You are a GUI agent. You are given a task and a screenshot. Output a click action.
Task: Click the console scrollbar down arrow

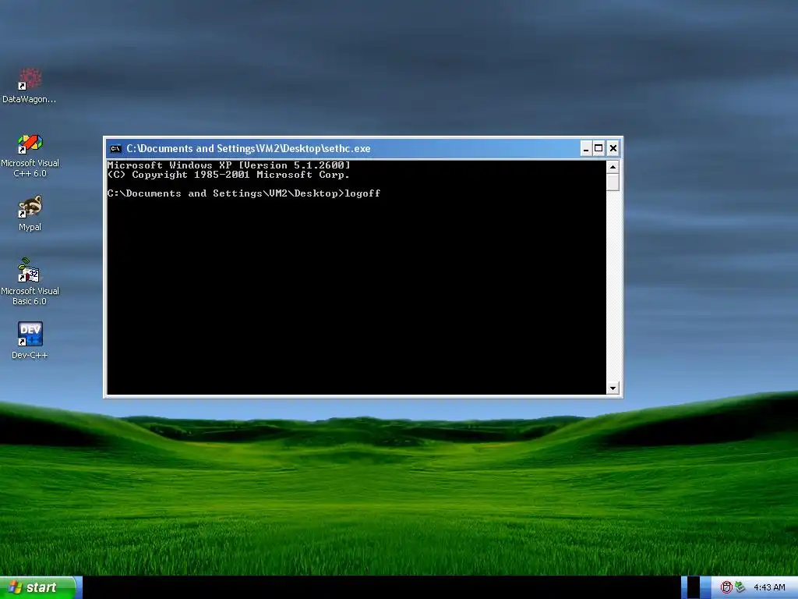pyautogui.click(x=613, y=388)
